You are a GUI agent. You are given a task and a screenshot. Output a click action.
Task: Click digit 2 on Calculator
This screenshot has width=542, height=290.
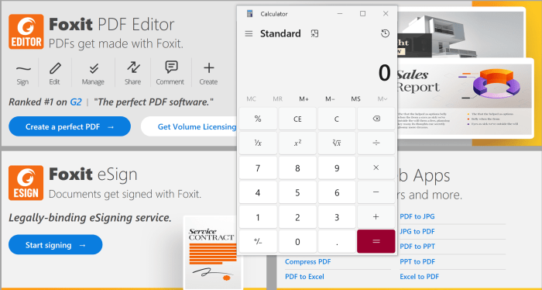(297, 216)
